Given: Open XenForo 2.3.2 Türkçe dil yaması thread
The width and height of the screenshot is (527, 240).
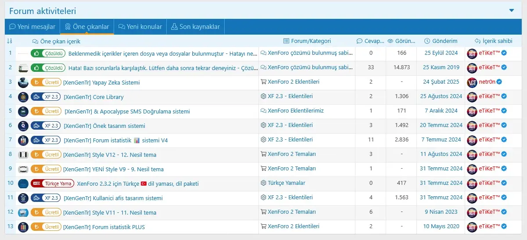Looking at the screenshot, I should click(x=138, y=184).
